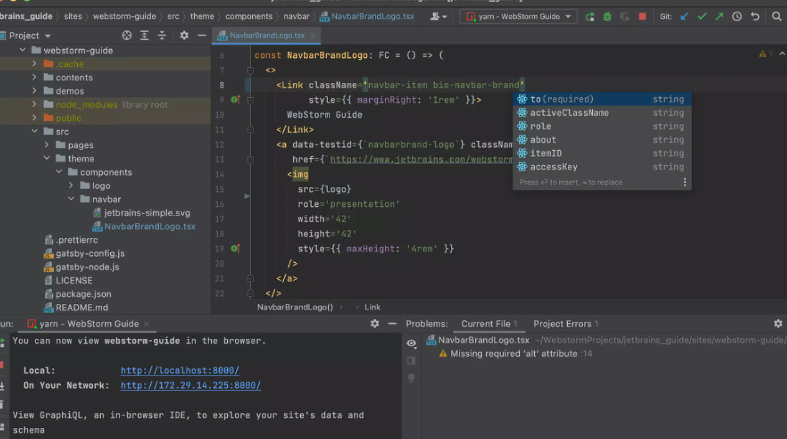Open the http://localhost:8000/ link in the console

[x=180, y=371]
